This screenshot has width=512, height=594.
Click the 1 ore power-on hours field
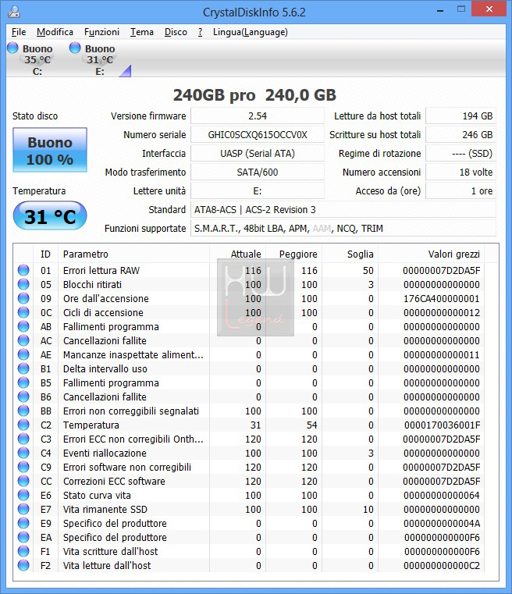(460, 191)
